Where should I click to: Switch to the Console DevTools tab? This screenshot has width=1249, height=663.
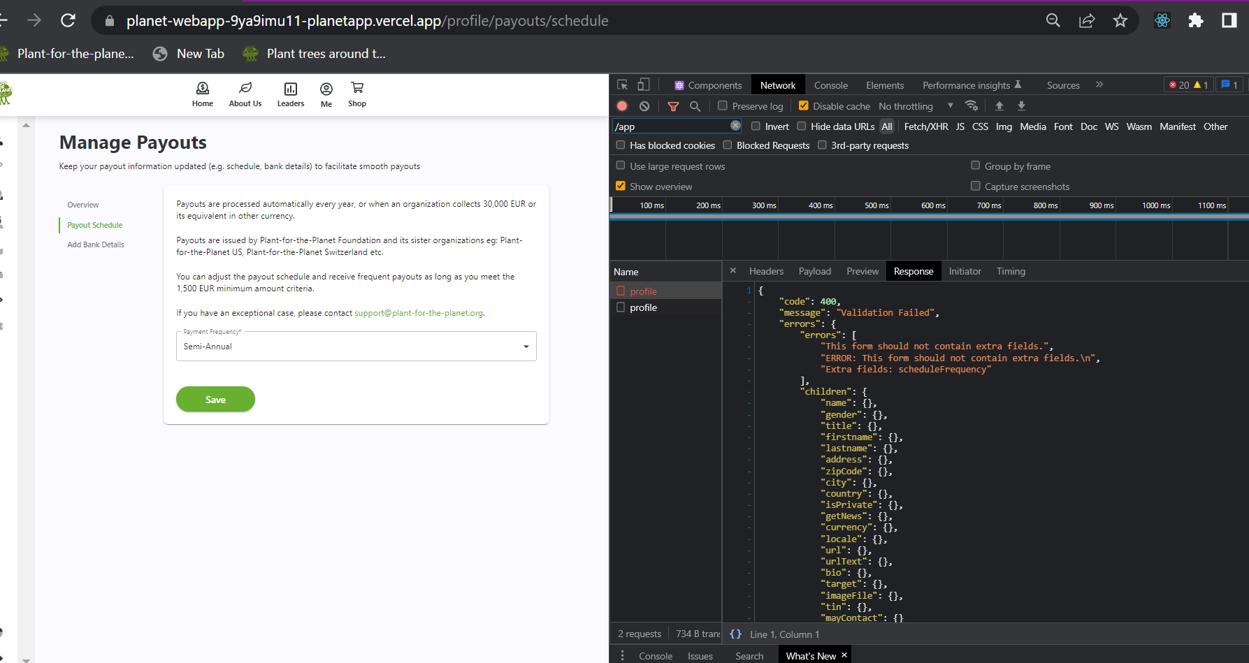(830, 85)
